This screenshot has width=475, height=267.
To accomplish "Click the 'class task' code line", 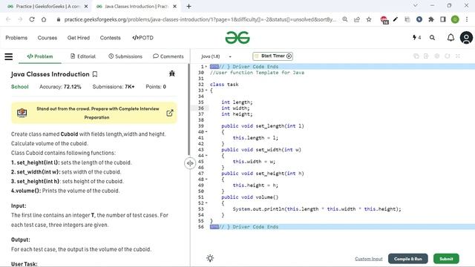I will [224, 85].
